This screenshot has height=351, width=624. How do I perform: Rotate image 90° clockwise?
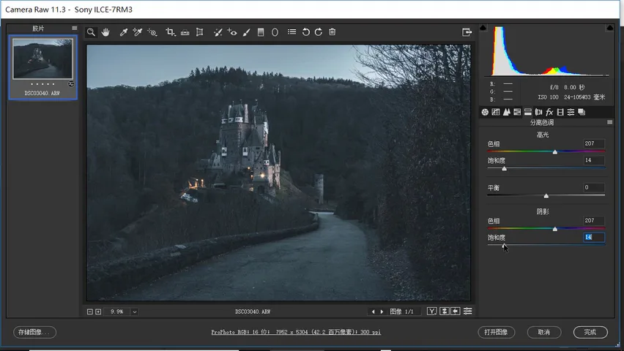pos(319,32)
